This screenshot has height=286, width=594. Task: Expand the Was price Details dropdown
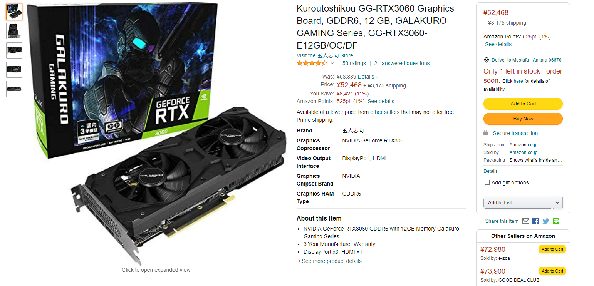(368, 77)
